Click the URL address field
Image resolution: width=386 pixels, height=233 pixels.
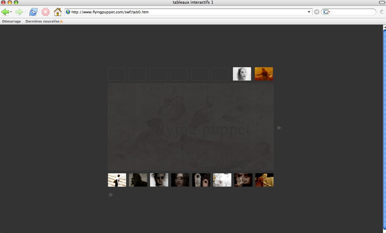click(188, 12)
